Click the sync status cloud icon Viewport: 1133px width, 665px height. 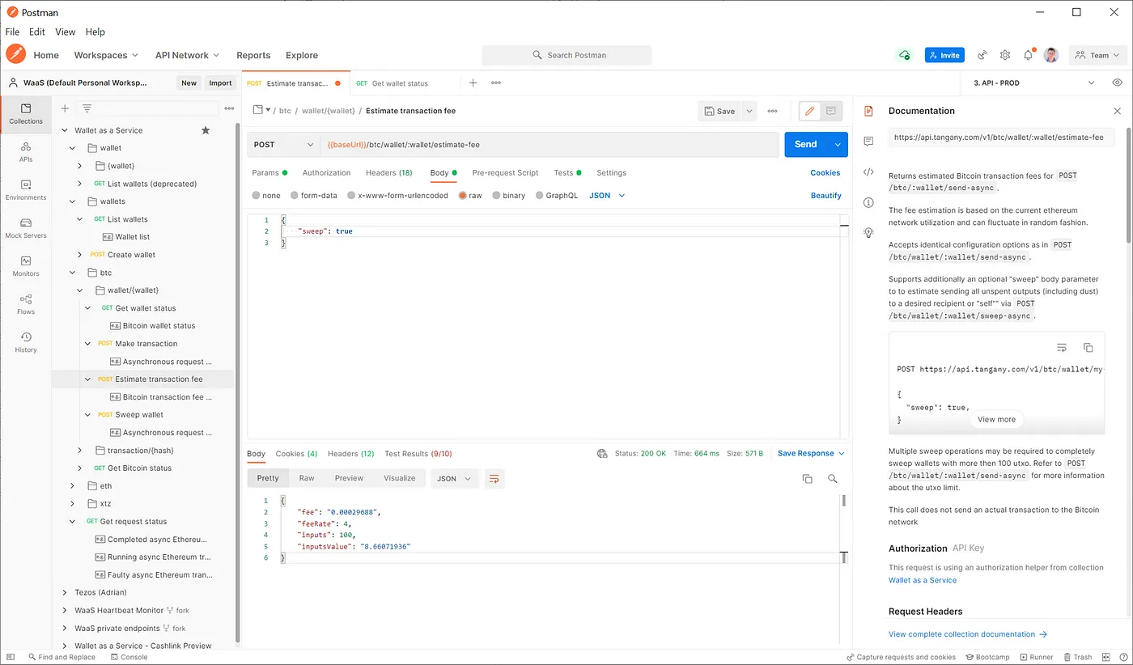point(904,55)
